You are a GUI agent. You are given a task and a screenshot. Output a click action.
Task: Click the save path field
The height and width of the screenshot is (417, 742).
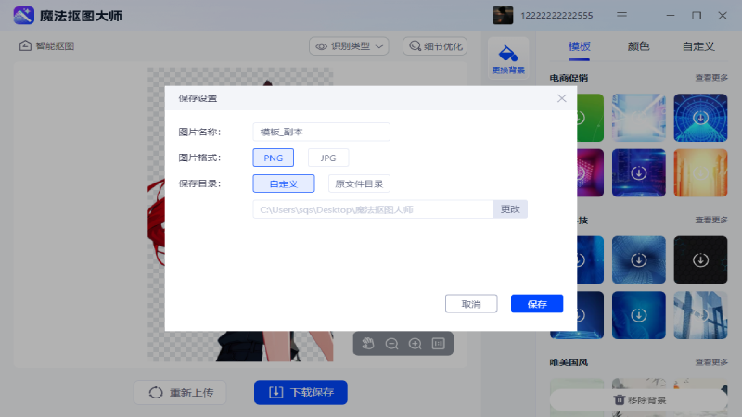(374, 209)
